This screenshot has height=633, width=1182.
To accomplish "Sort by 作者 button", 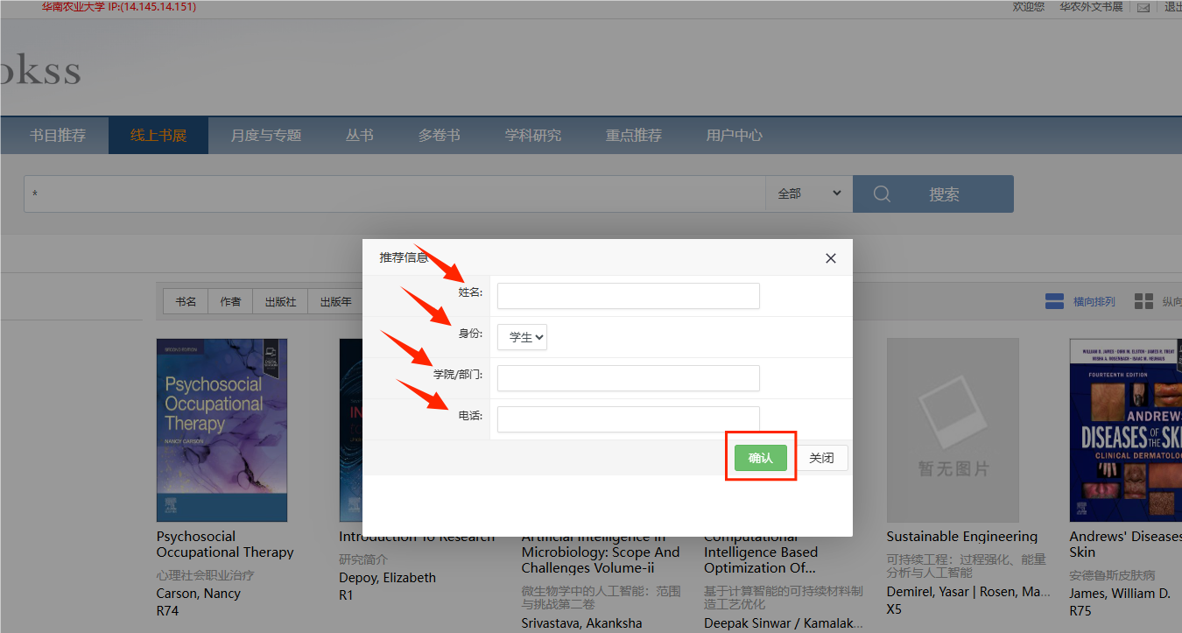I will (230, 302).
